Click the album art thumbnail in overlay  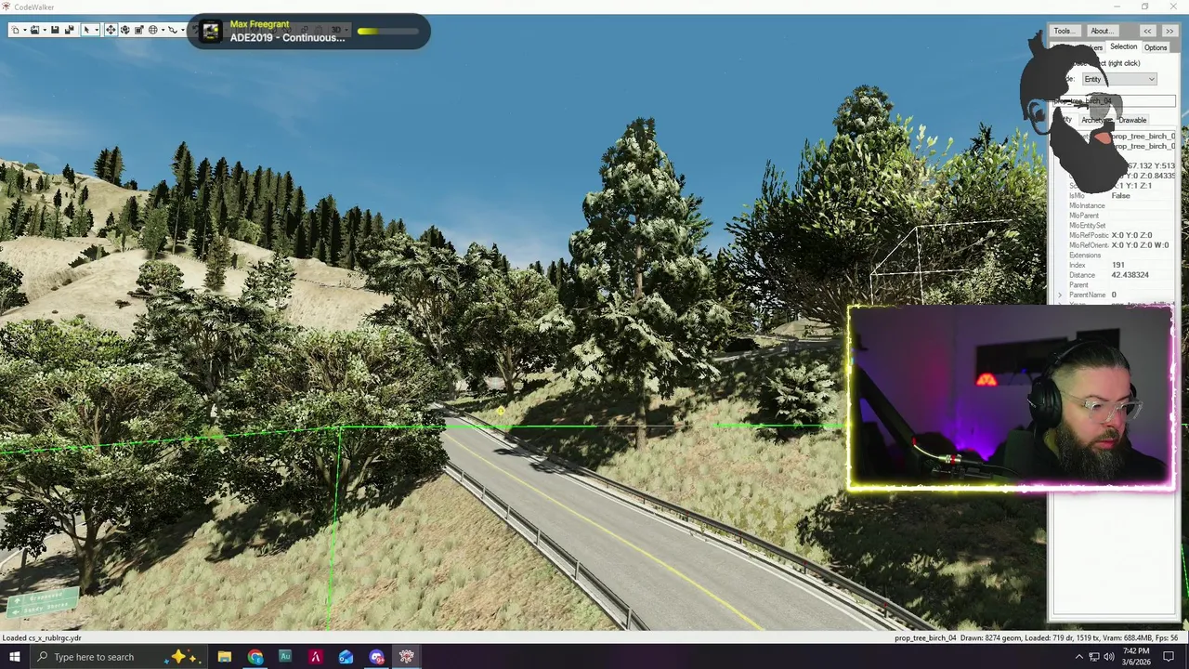coord(212,33)
